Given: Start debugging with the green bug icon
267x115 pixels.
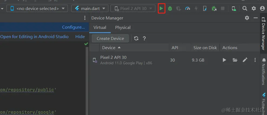Looking at the screenshot, I should [x=170, y=8].
